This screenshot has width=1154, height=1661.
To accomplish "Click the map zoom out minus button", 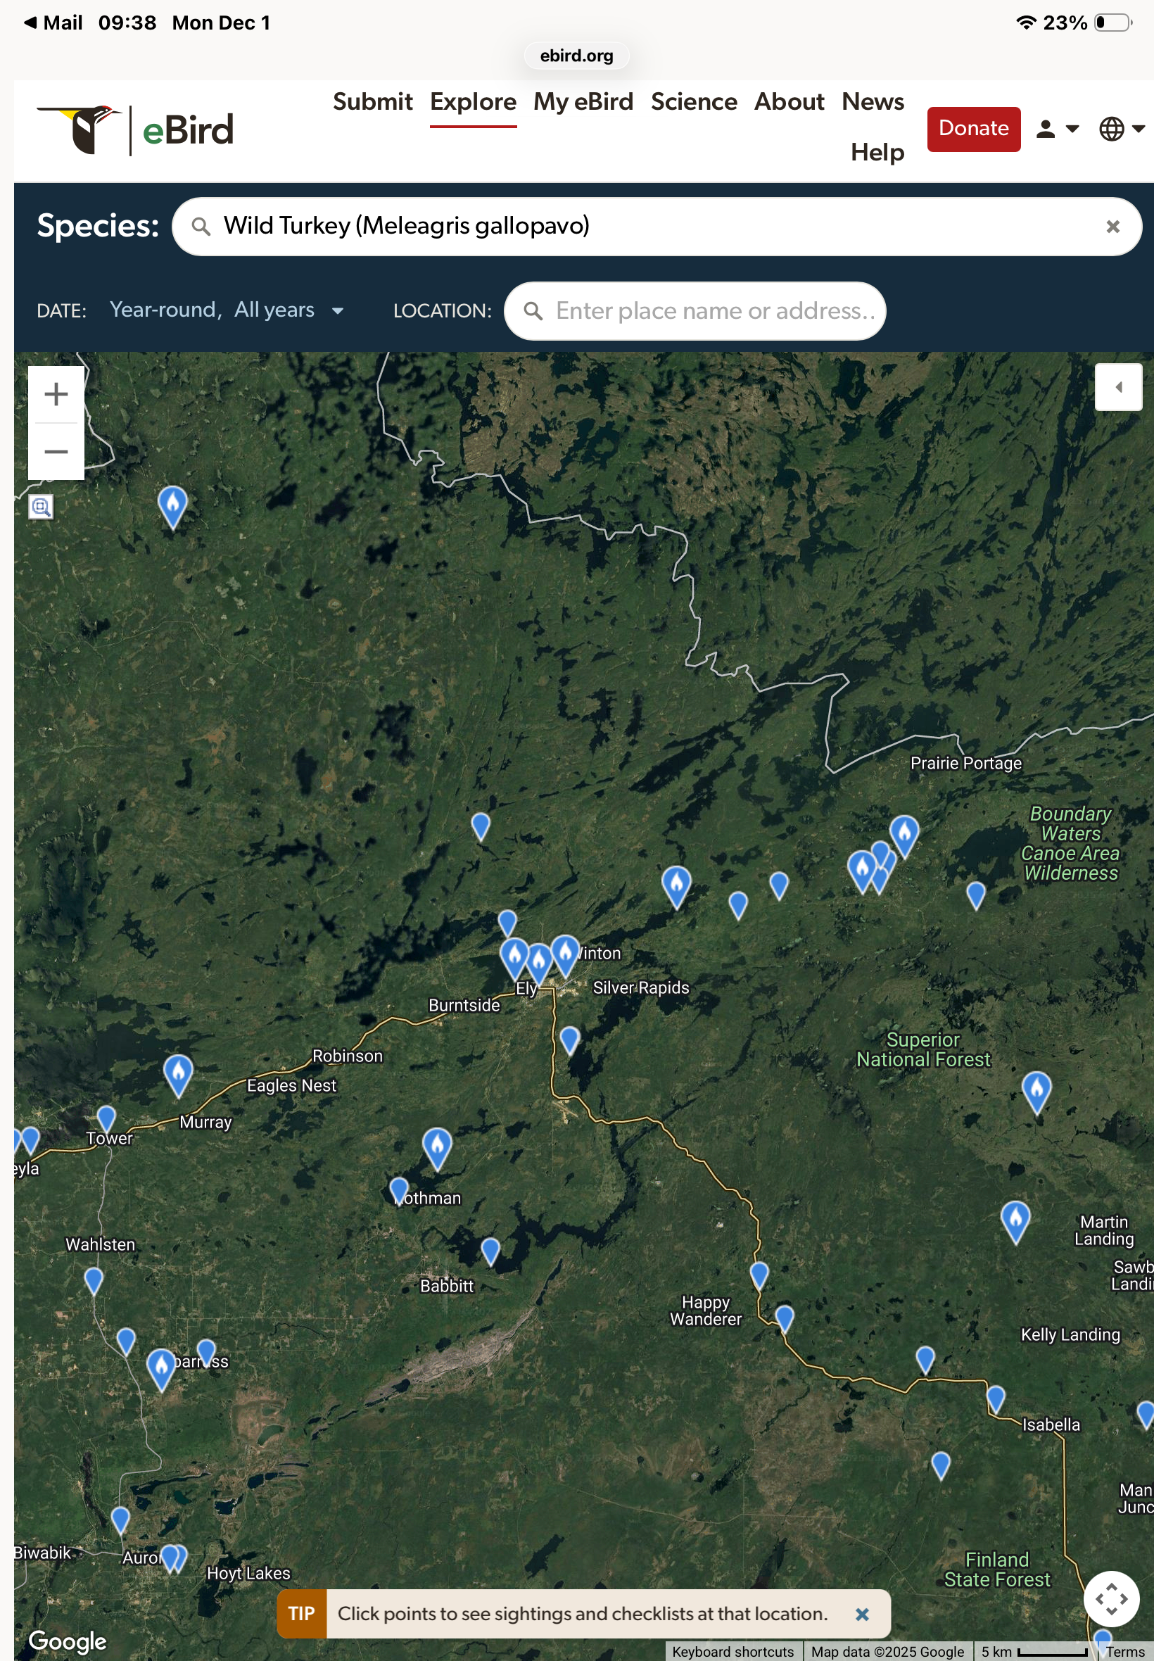I will (56, 452).
